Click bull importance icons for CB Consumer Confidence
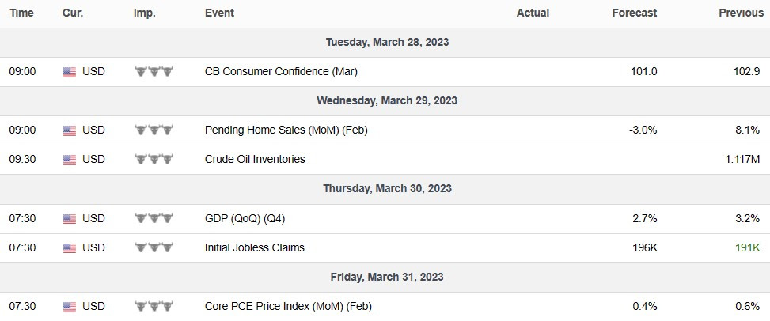The height and width of the screenshot is (321, 770). pyautogui.click(x=153, y=72)
